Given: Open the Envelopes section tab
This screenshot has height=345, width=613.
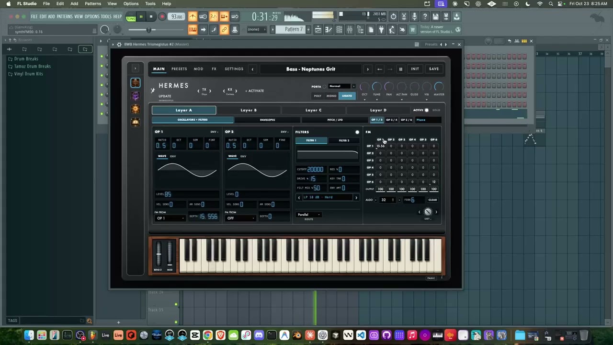Looking at the screenshot, I should [267, 120].
